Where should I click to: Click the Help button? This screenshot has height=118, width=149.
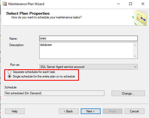pyautogui.click(x=15, y=111)
